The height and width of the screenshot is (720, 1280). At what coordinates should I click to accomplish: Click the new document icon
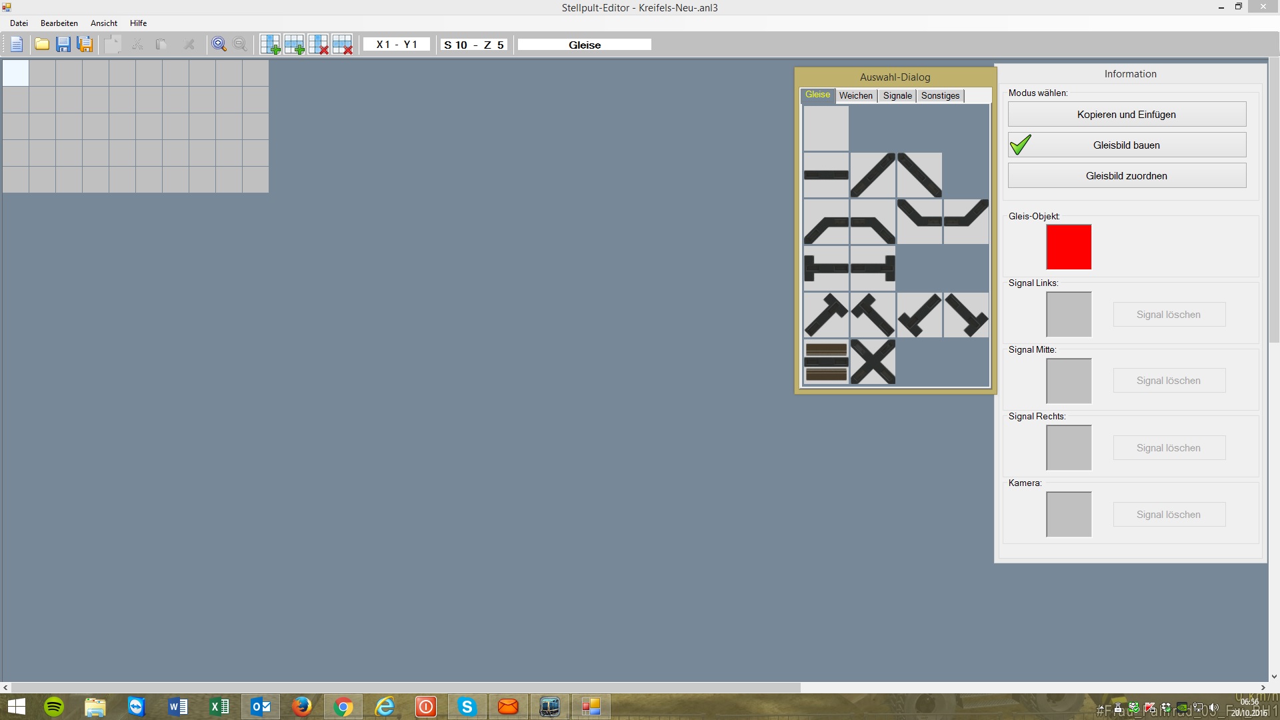coord(17,45)
